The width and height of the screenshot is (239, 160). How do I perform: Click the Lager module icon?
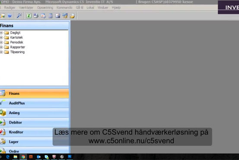click(3, 142)
